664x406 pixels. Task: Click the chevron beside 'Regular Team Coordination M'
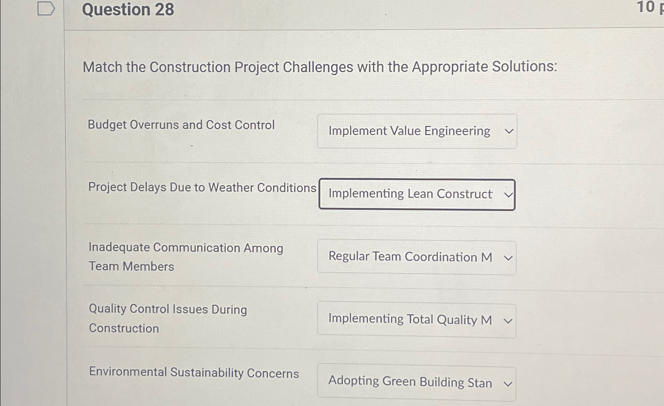click(x=508, y=258)
